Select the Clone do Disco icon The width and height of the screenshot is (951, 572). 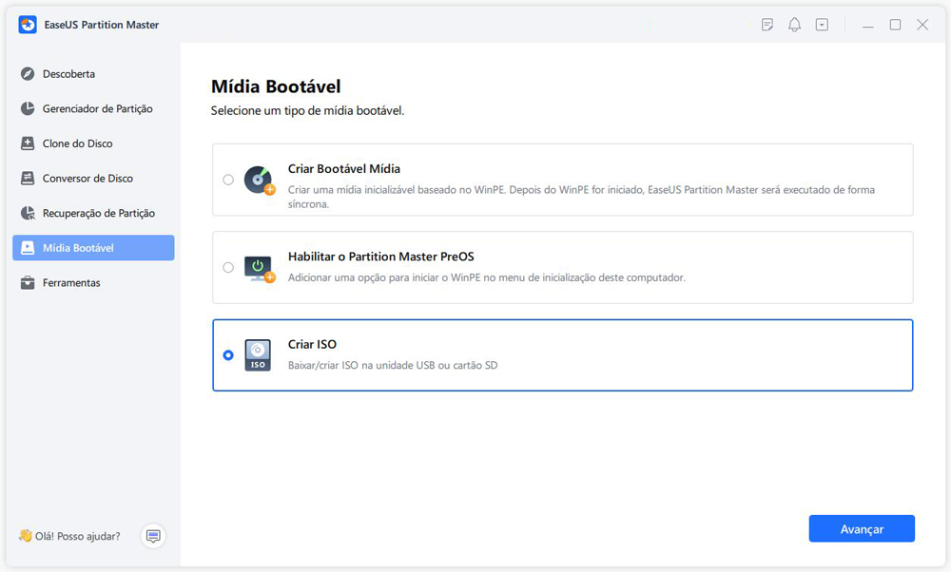pyautogui.click(x=28, y=143)
